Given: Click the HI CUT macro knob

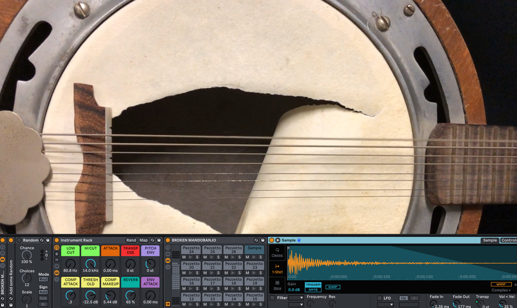Looking at the screenshot, I should (91, 263).
